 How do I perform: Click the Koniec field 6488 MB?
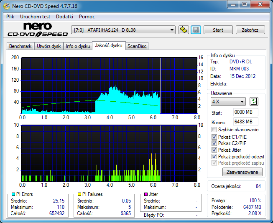click(x=245, y=122)
